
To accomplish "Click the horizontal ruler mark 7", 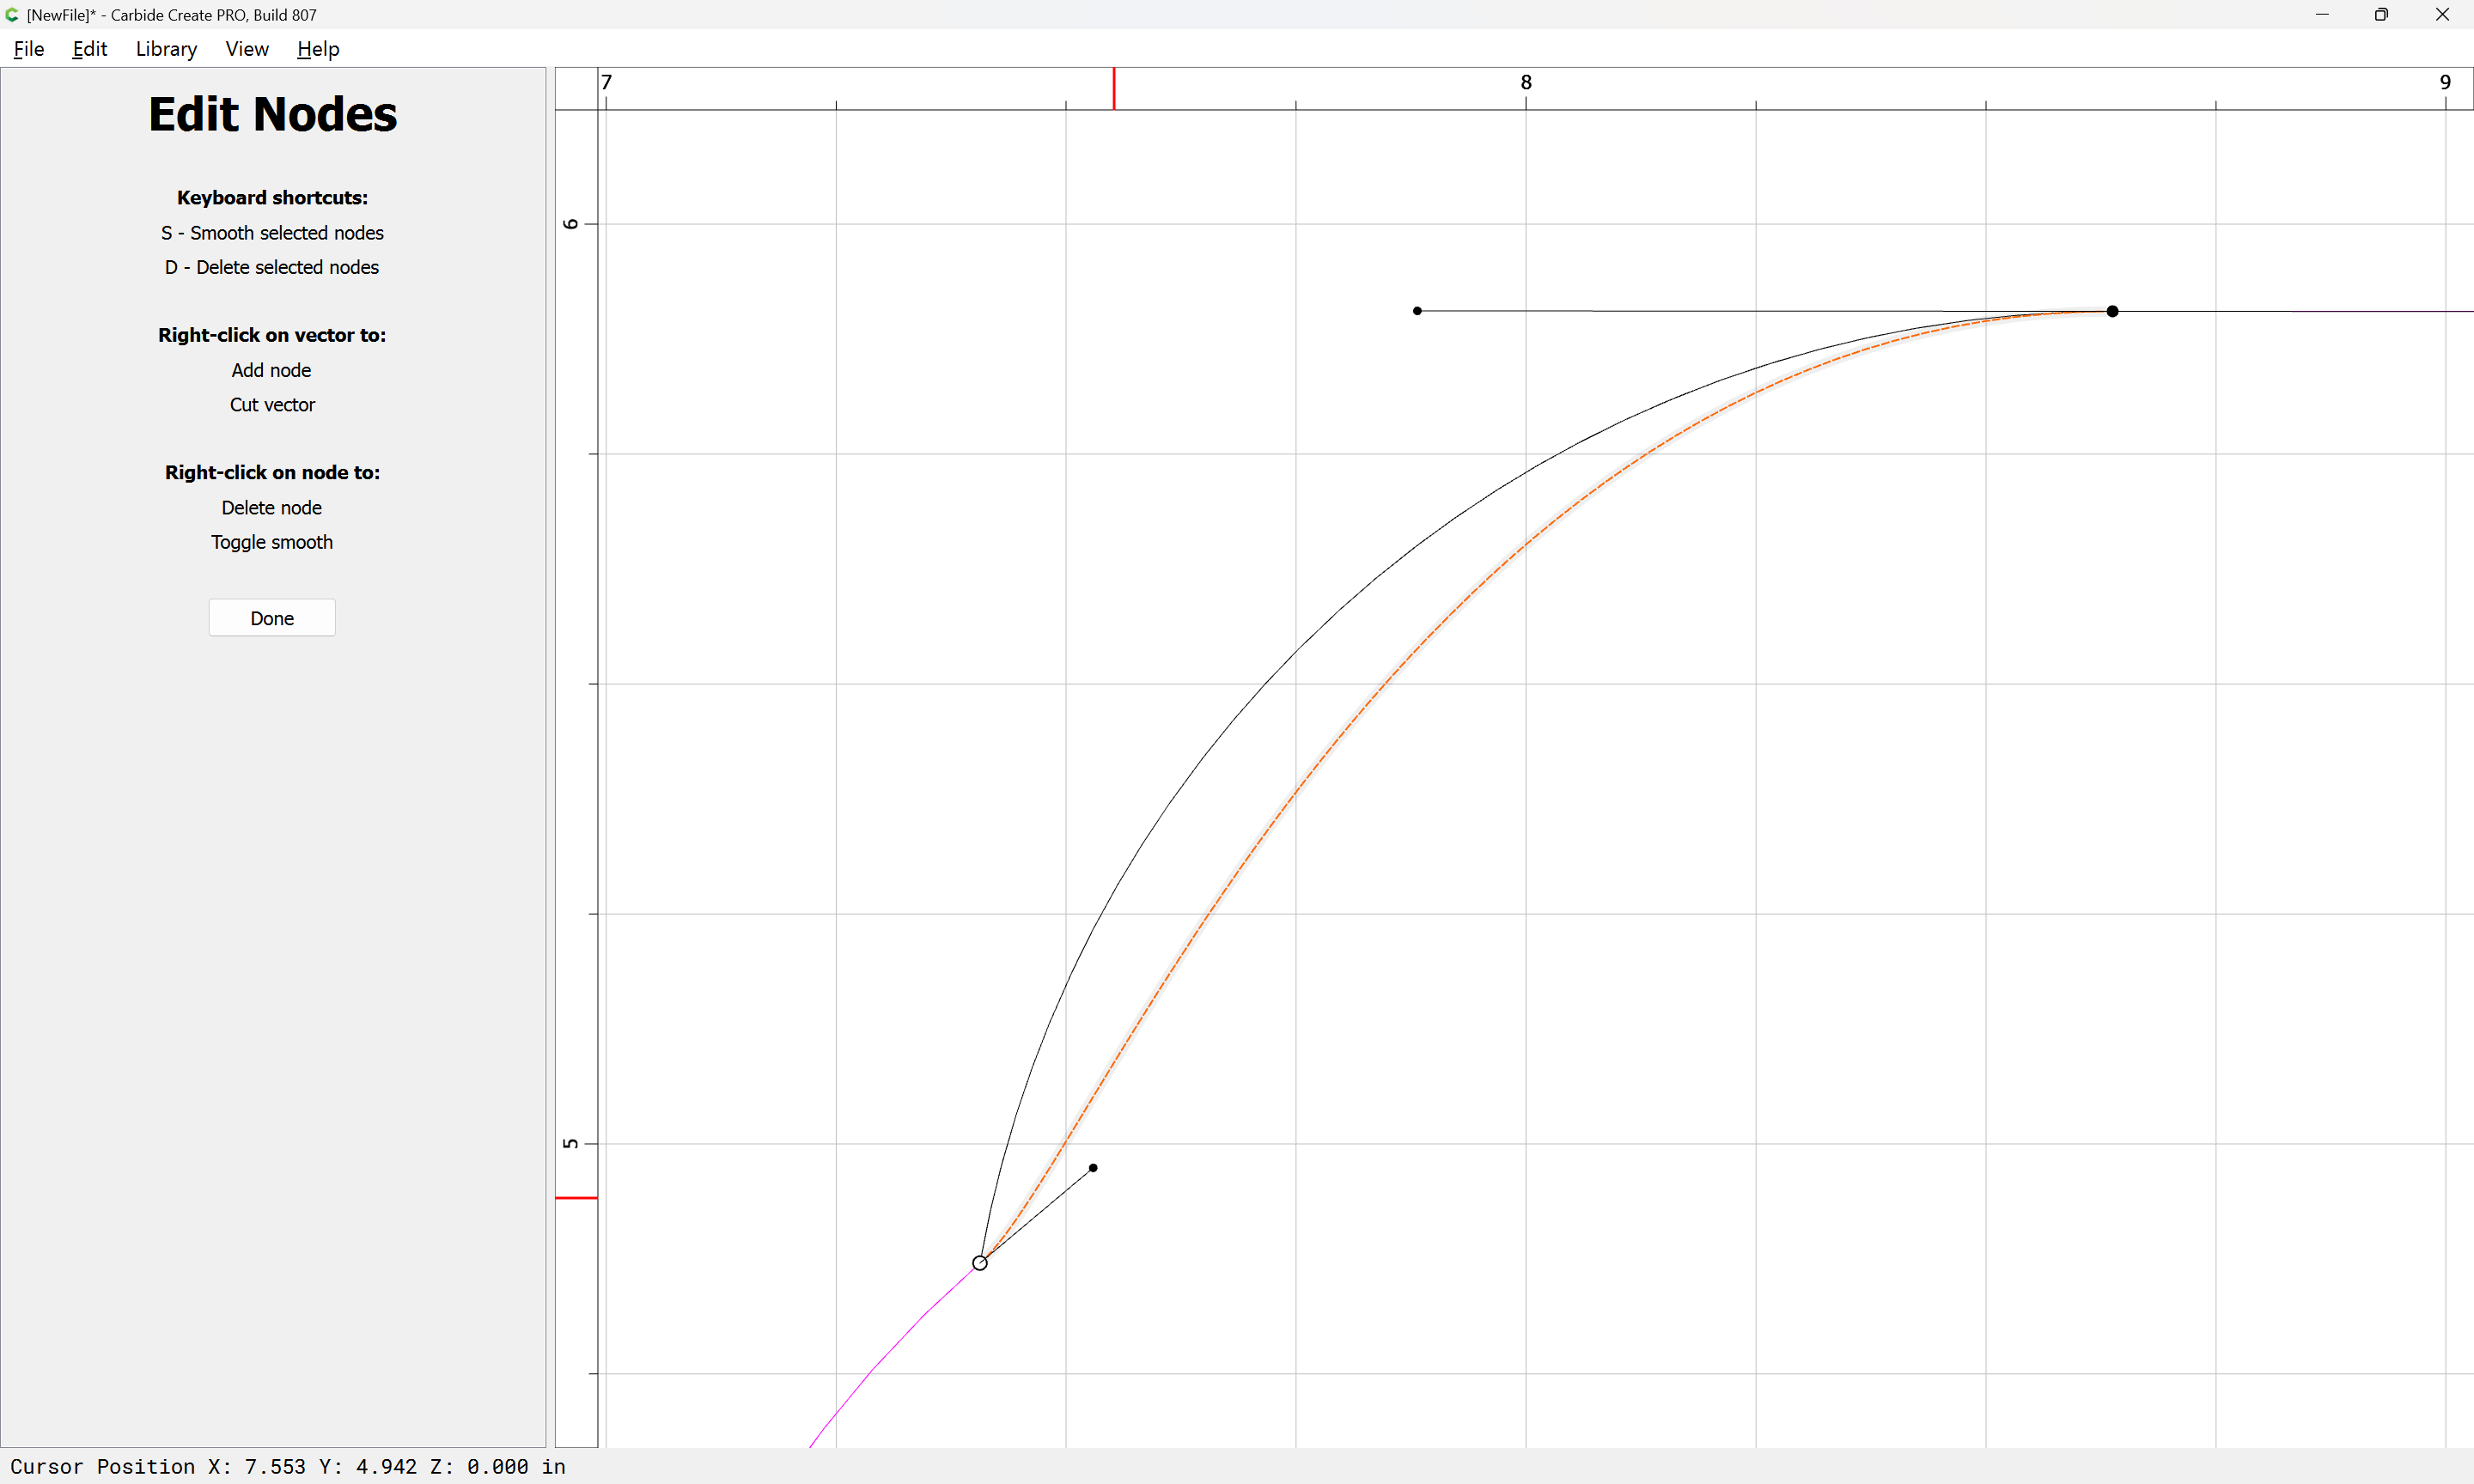I will [x=607, y=82].
